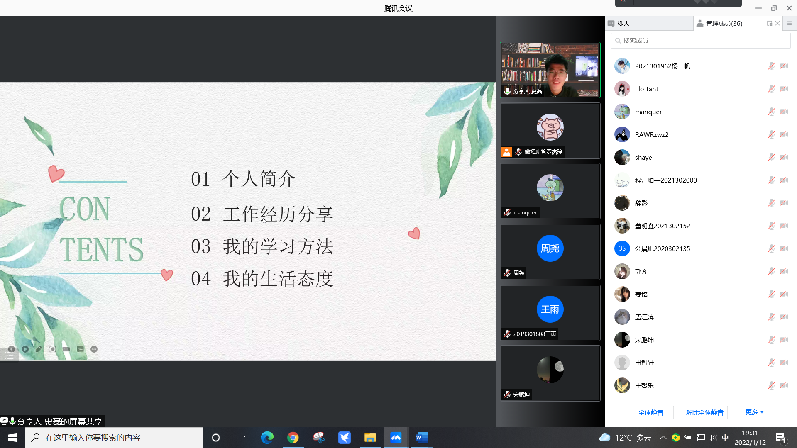Open the subtitles icon on slide toolbar
Viewport: 797px width, 448px height.
[x=80, y=349]
